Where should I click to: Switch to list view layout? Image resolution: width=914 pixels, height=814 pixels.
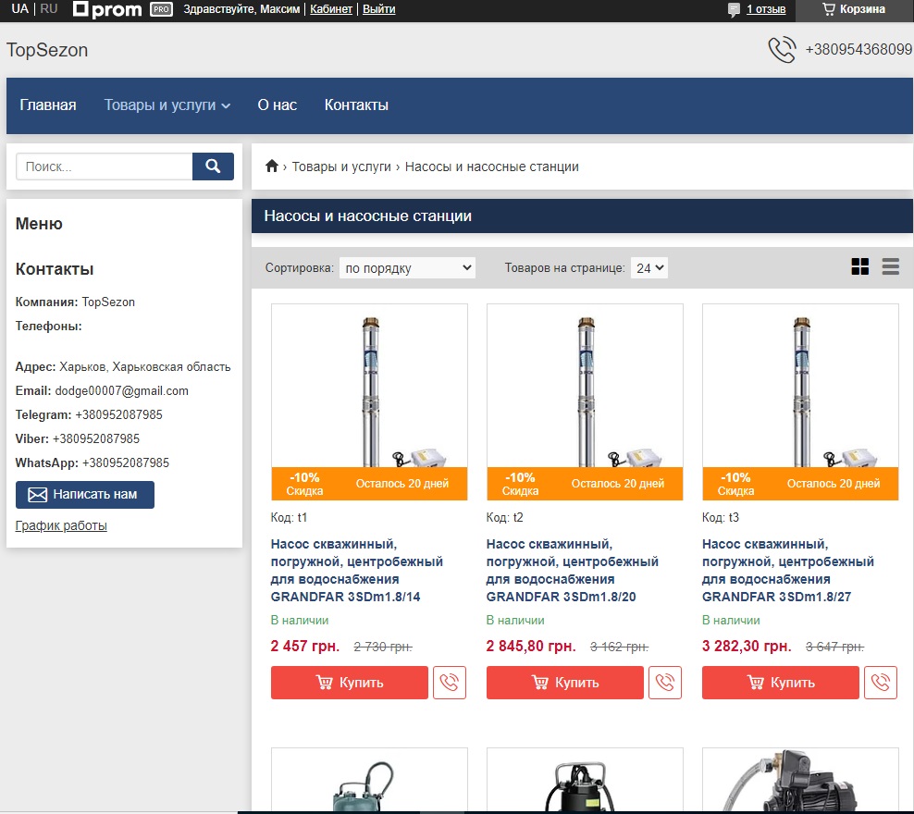point(890,267)
